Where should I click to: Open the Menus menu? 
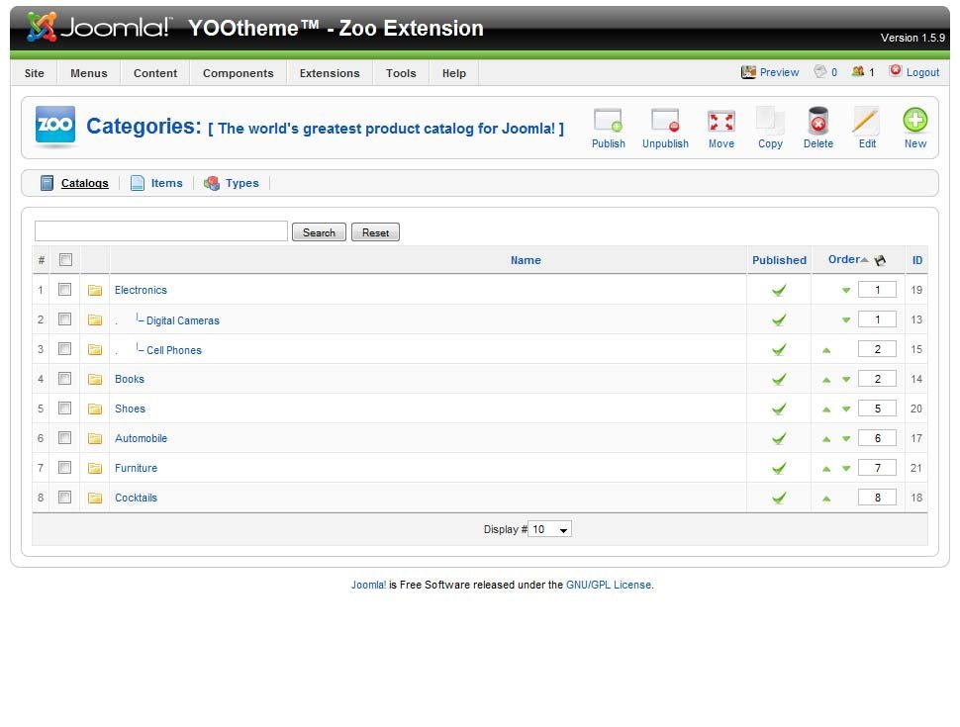tap(89, 73)
